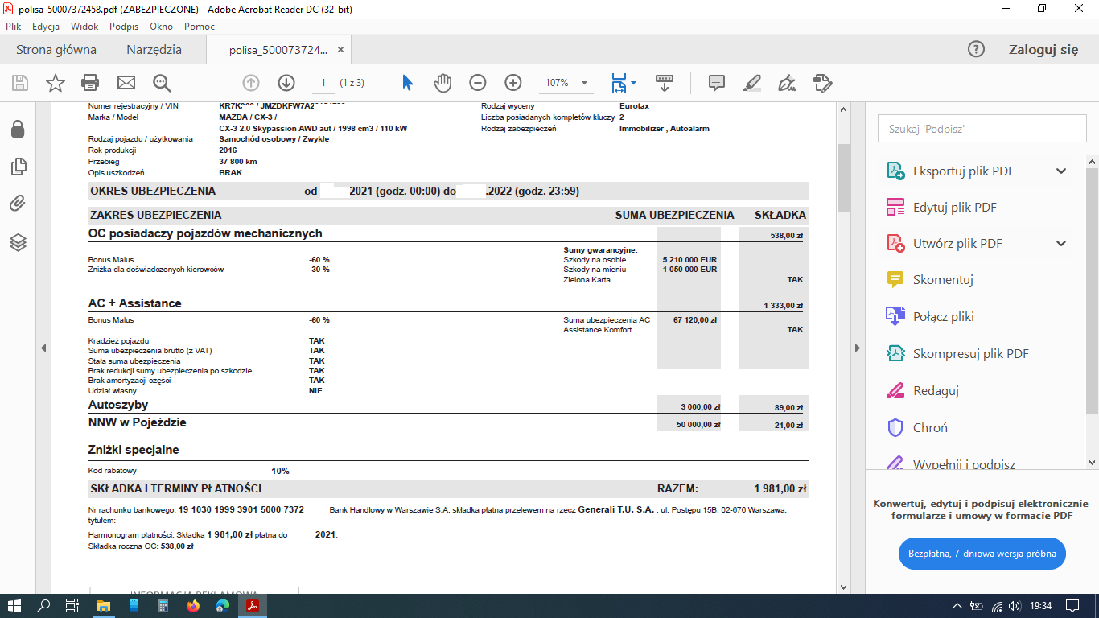
Task: Send file by email envelope icon
Action: 126,83
